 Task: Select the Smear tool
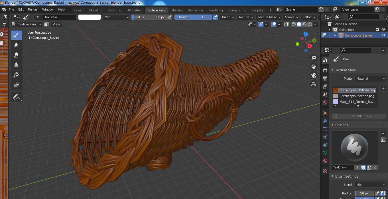tap(16, 55)
